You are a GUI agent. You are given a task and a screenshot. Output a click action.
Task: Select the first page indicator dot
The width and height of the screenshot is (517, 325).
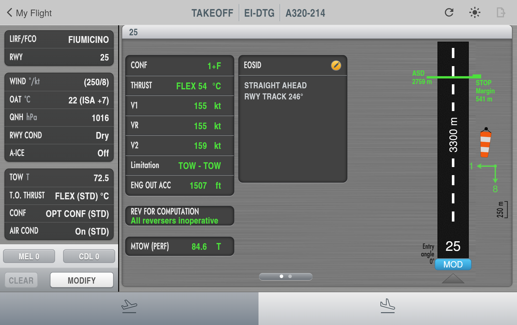(x=281, y=276)
